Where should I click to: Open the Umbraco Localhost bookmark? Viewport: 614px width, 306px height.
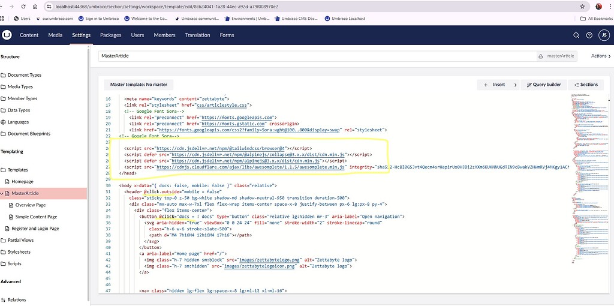coord(345,19)
